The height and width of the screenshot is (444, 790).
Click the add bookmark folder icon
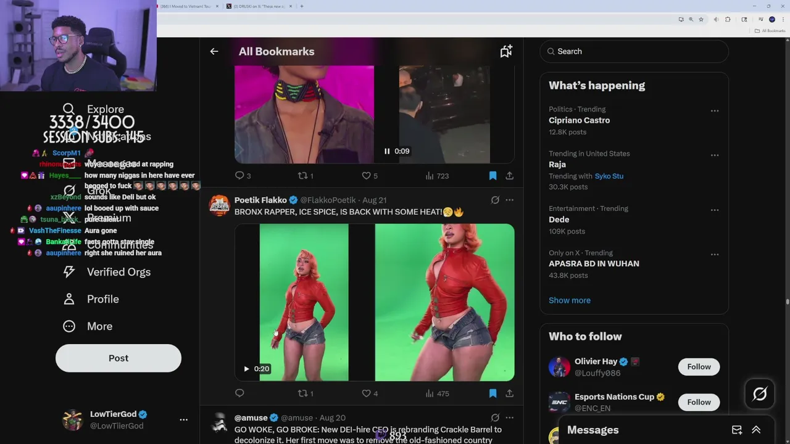[506, 52]
